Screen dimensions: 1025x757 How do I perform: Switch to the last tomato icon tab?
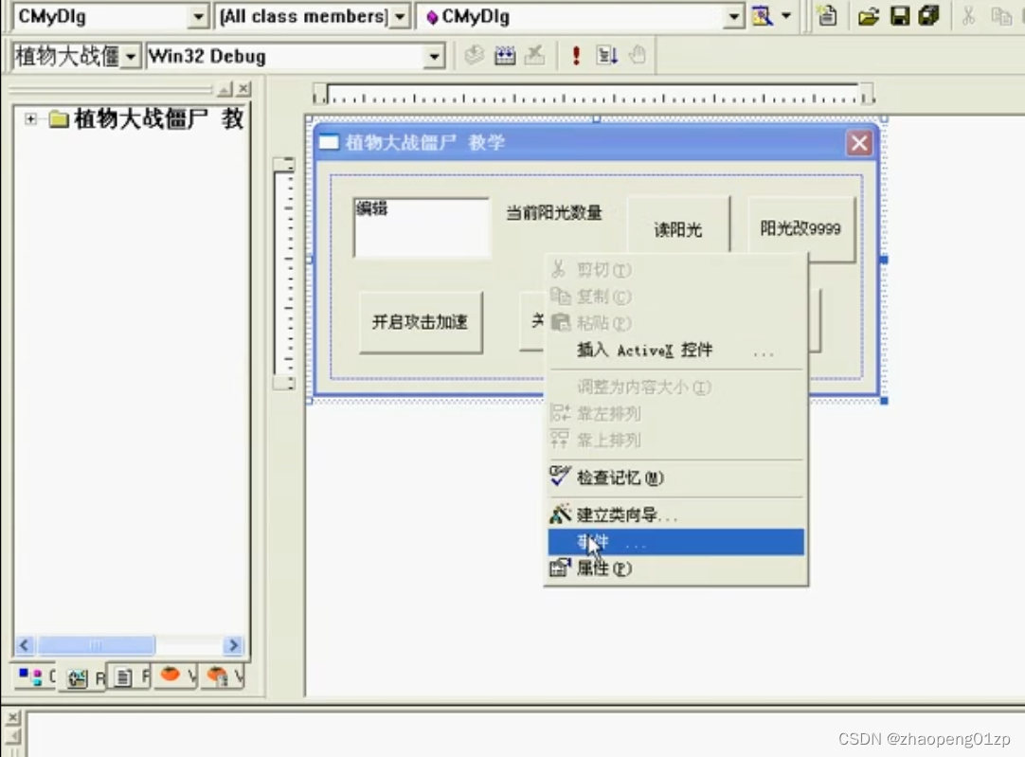coord(225,676)
